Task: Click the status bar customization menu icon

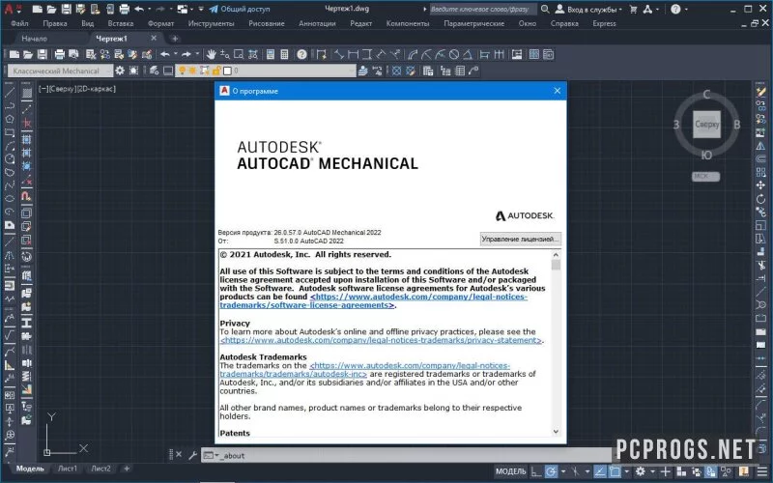Action: click(x=761, y=471)
